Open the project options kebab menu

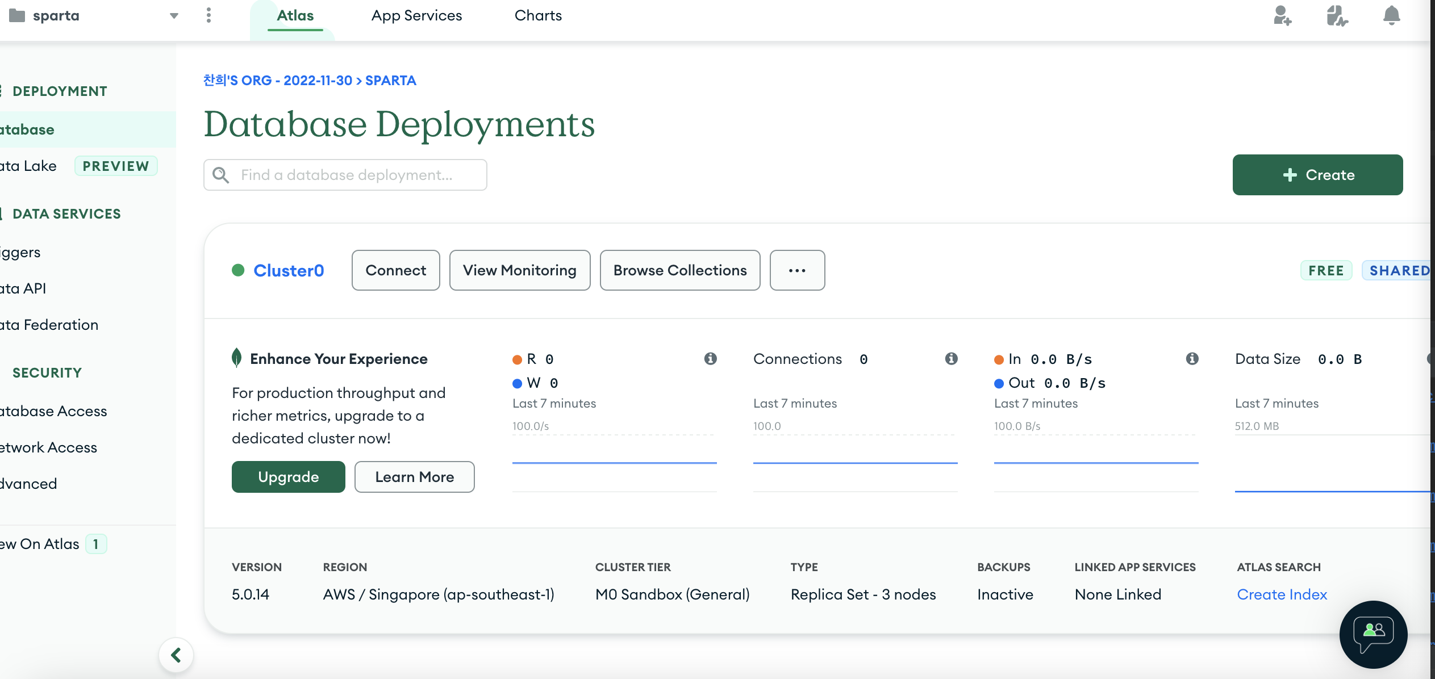click(x=208, y=15)
